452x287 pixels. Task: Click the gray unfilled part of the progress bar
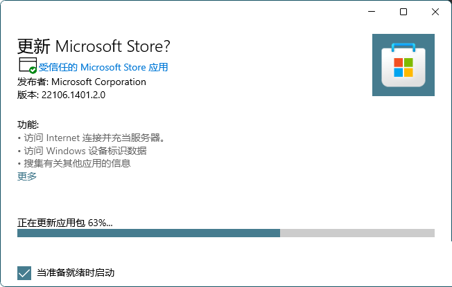357,233
